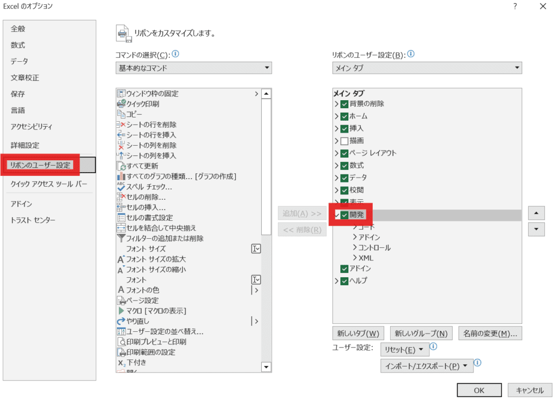The width and height of the screenshot is (554, 399).
Task: Open the インポート/エクスポート dropdown button
Action: [x=426, y=366]
